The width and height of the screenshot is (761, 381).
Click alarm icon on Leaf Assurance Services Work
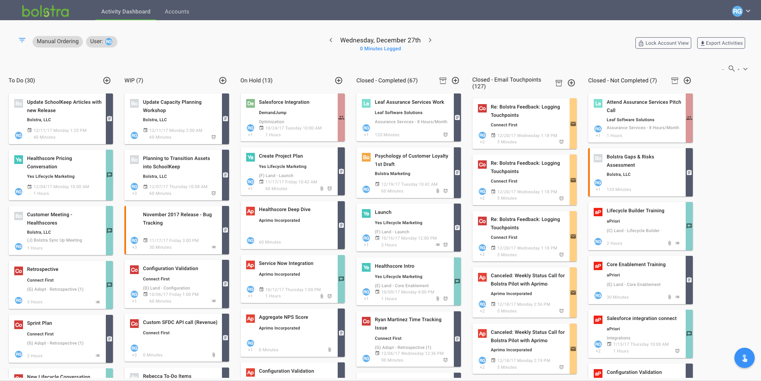[x=446, y=135]
